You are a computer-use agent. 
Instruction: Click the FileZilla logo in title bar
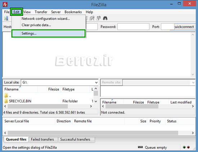[x=5, y=5]
